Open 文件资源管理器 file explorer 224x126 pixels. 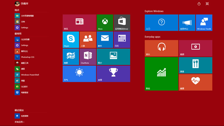pyautogui.click(x=24, y=16)
